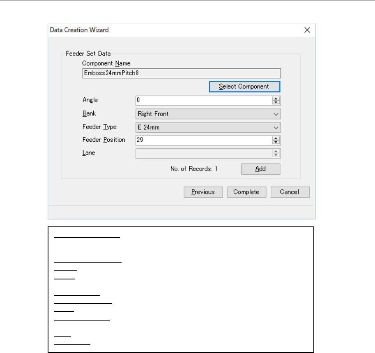
Task: Cancel the Data Creation Wizard
Action: [x=290, y=192]
